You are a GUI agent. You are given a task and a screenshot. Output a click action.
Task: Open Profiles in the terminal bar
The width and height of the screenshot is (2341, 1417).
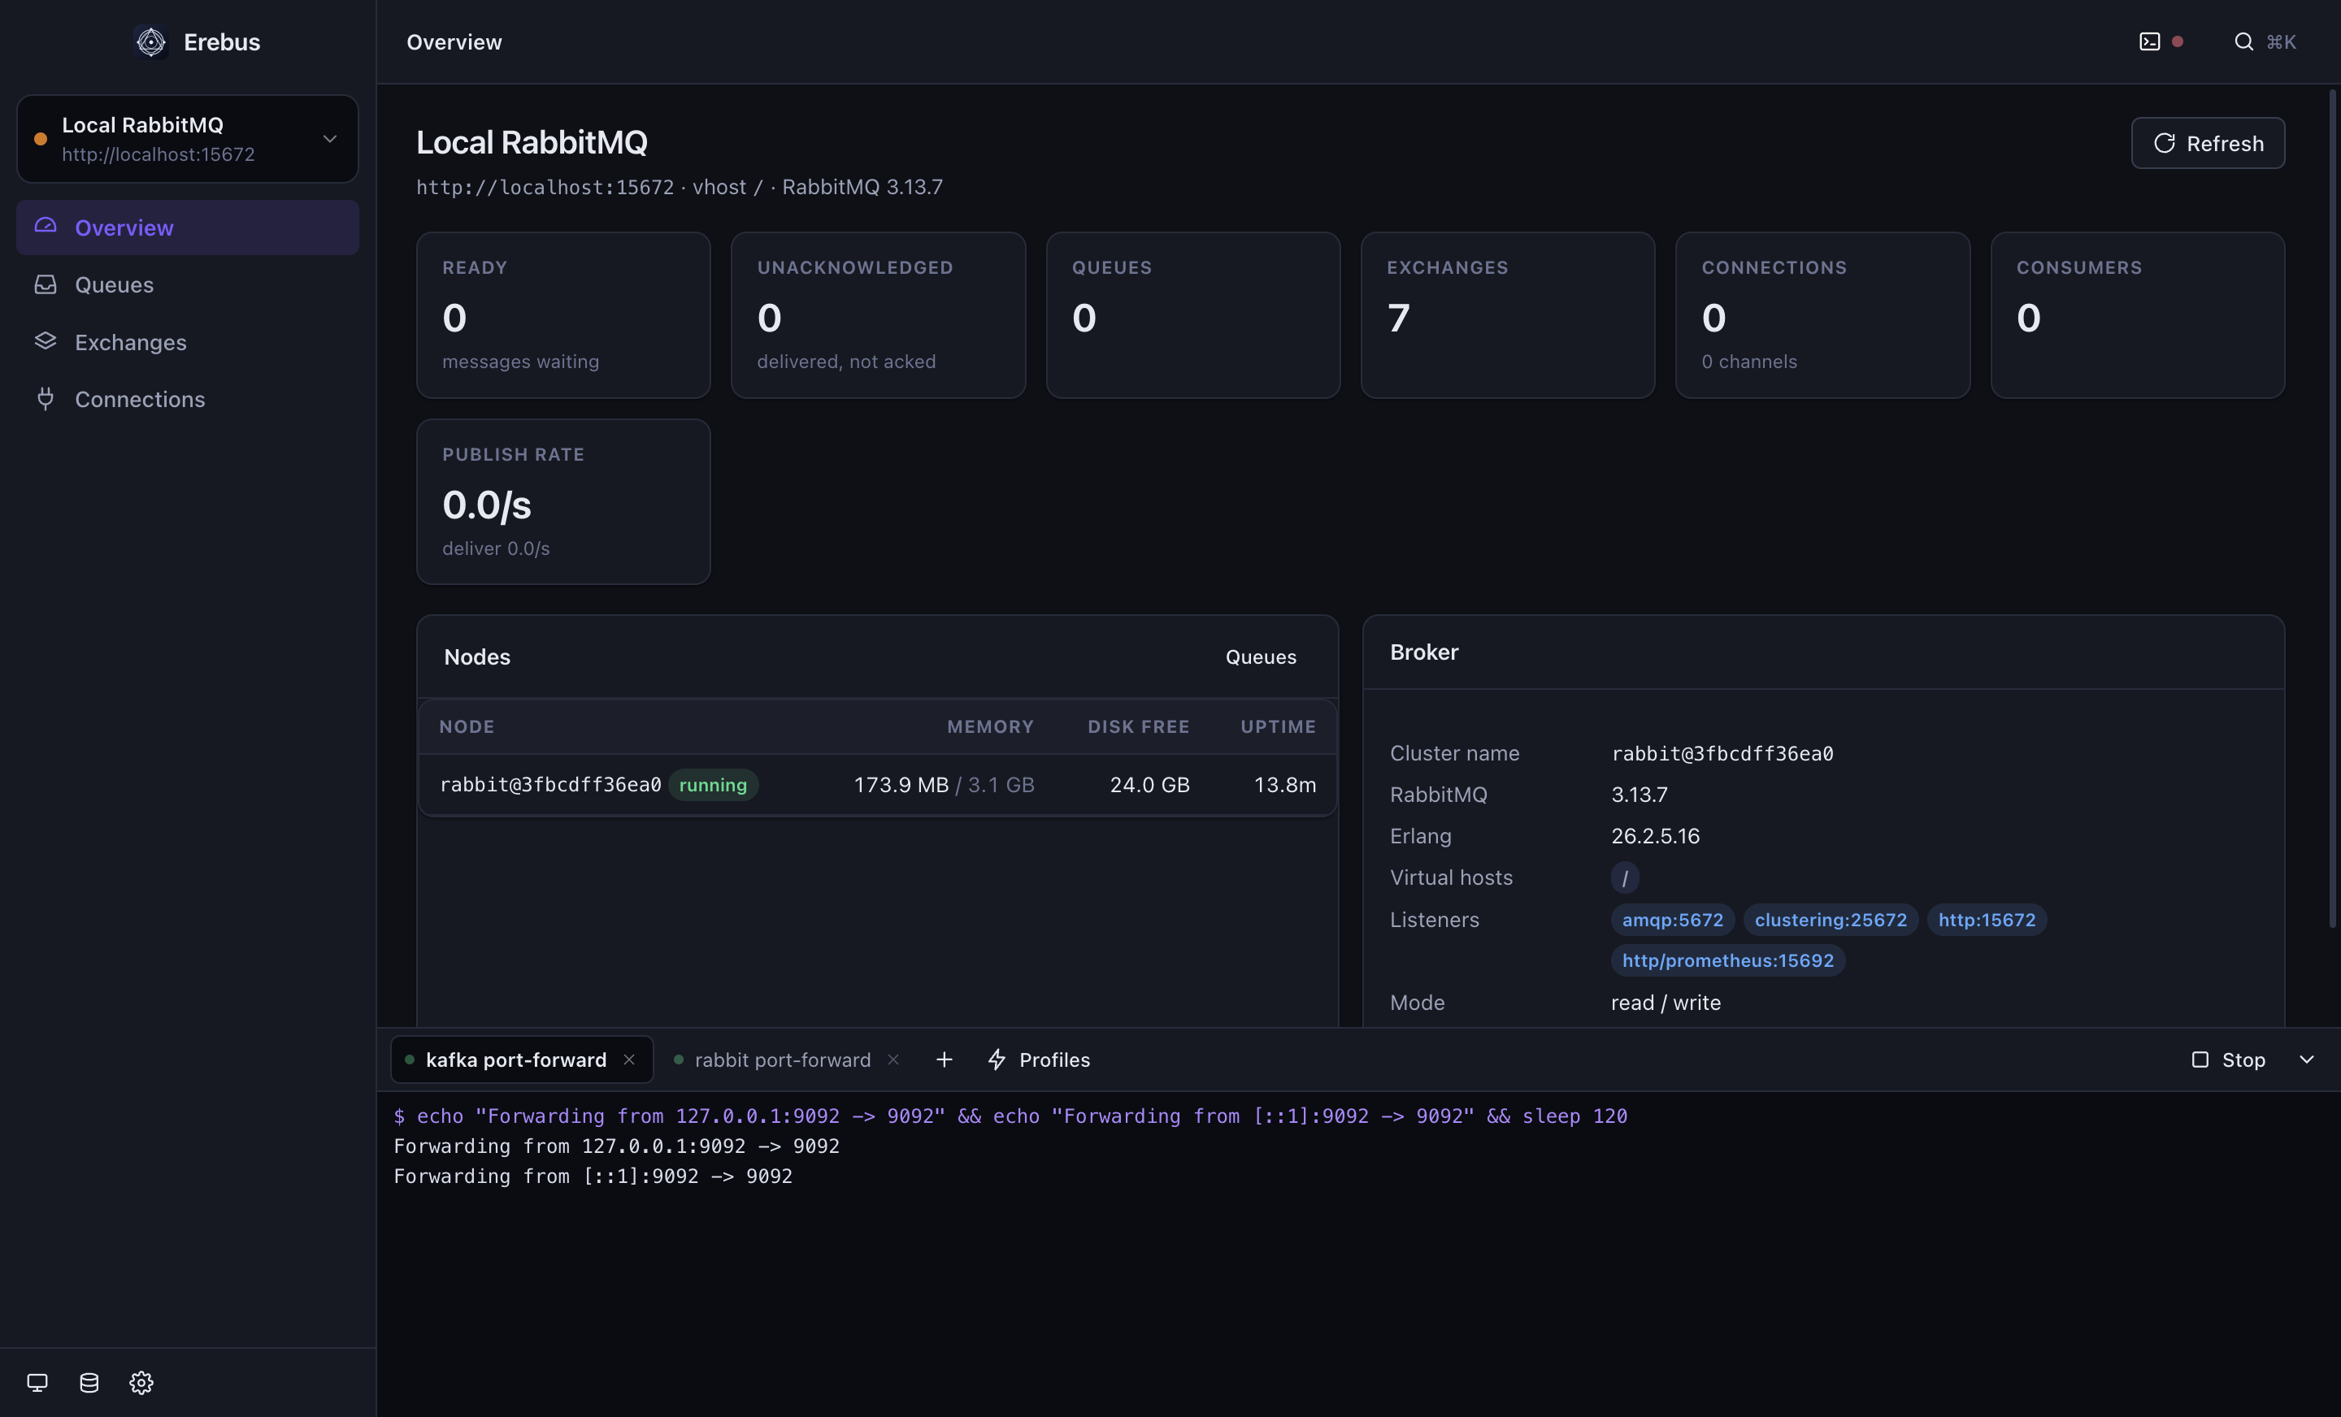tap(1039, 1059)
